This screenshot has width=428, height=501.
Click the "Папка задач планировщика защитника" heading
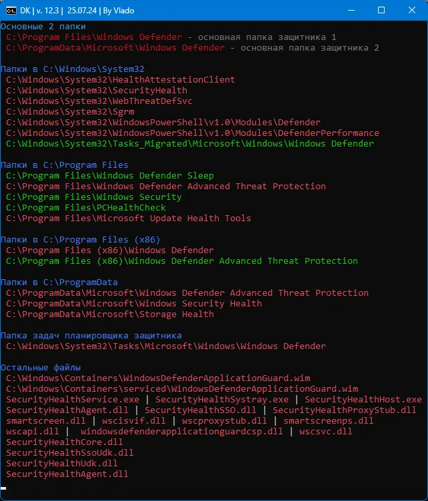click(91, 336)
